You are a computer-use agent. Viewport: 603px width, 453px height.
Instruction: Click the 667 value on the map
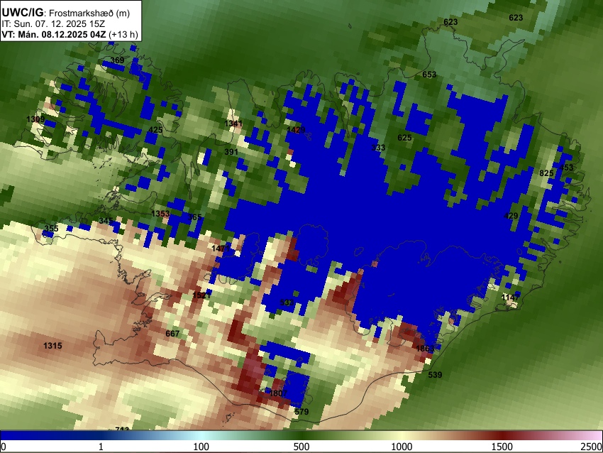pos(172,333)
